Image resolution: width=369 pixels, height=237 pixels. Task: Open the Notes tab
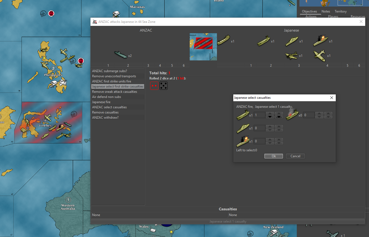tap(326, 11)
